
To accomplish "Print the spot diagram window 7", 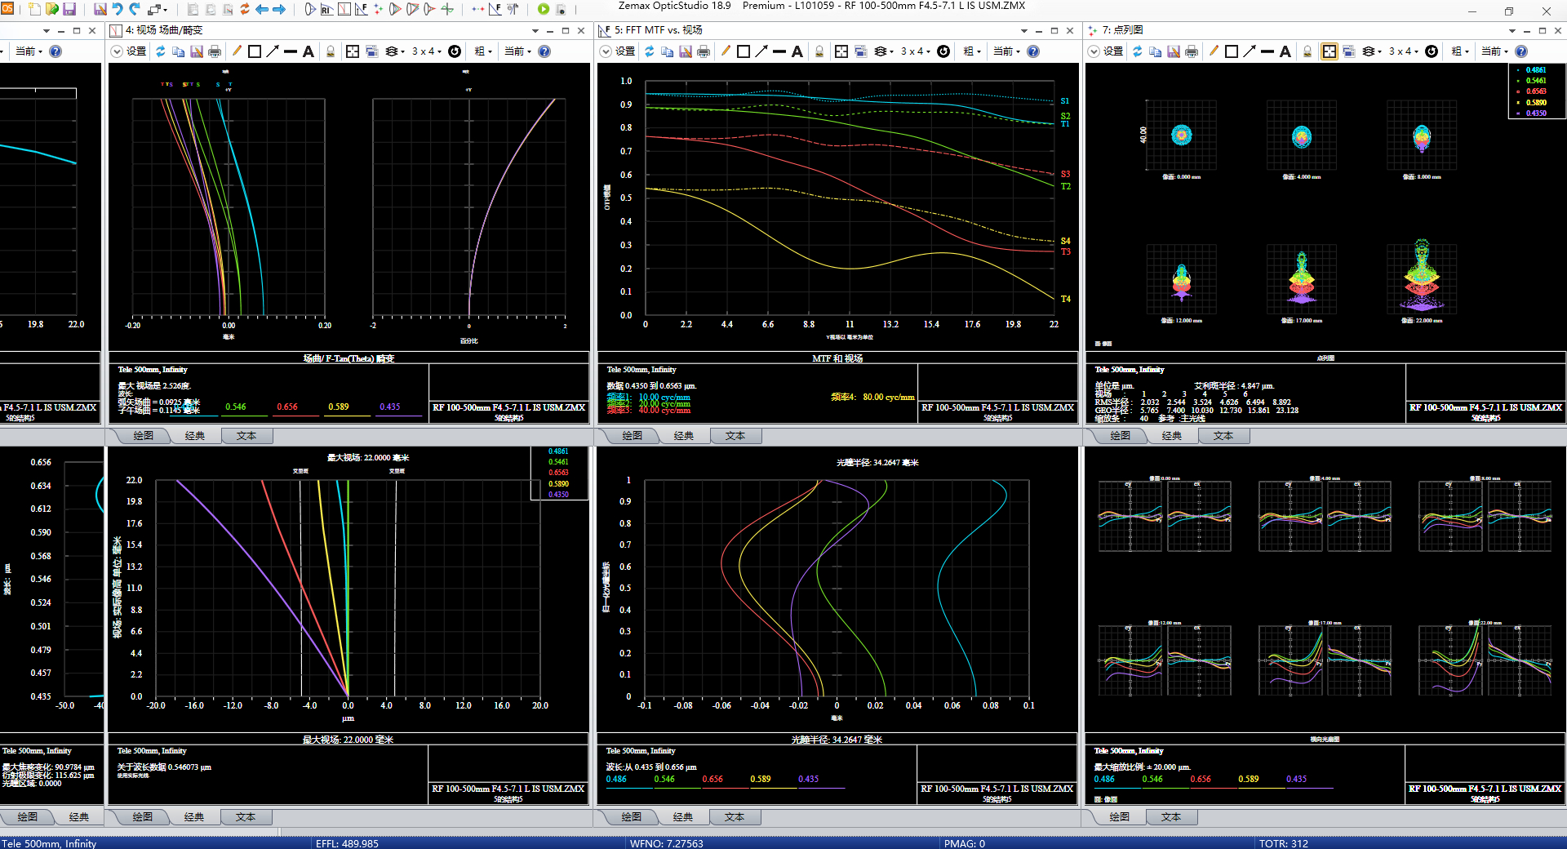I will click(1192, 51).
